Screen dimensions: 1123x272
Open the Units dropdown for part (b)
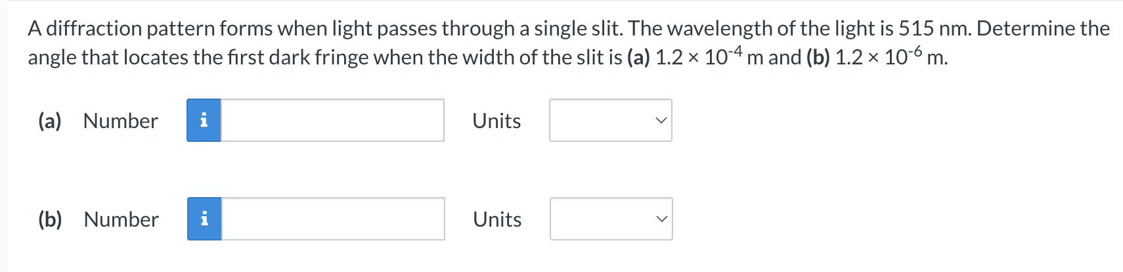[611, 219]
